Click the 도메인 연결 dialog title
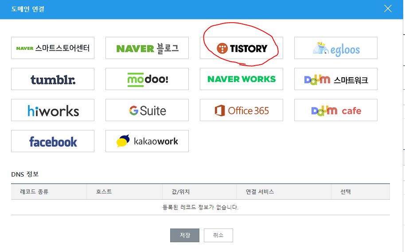Image resolution: width=405 pixels, height=252 pixels. tap(27, 9)
